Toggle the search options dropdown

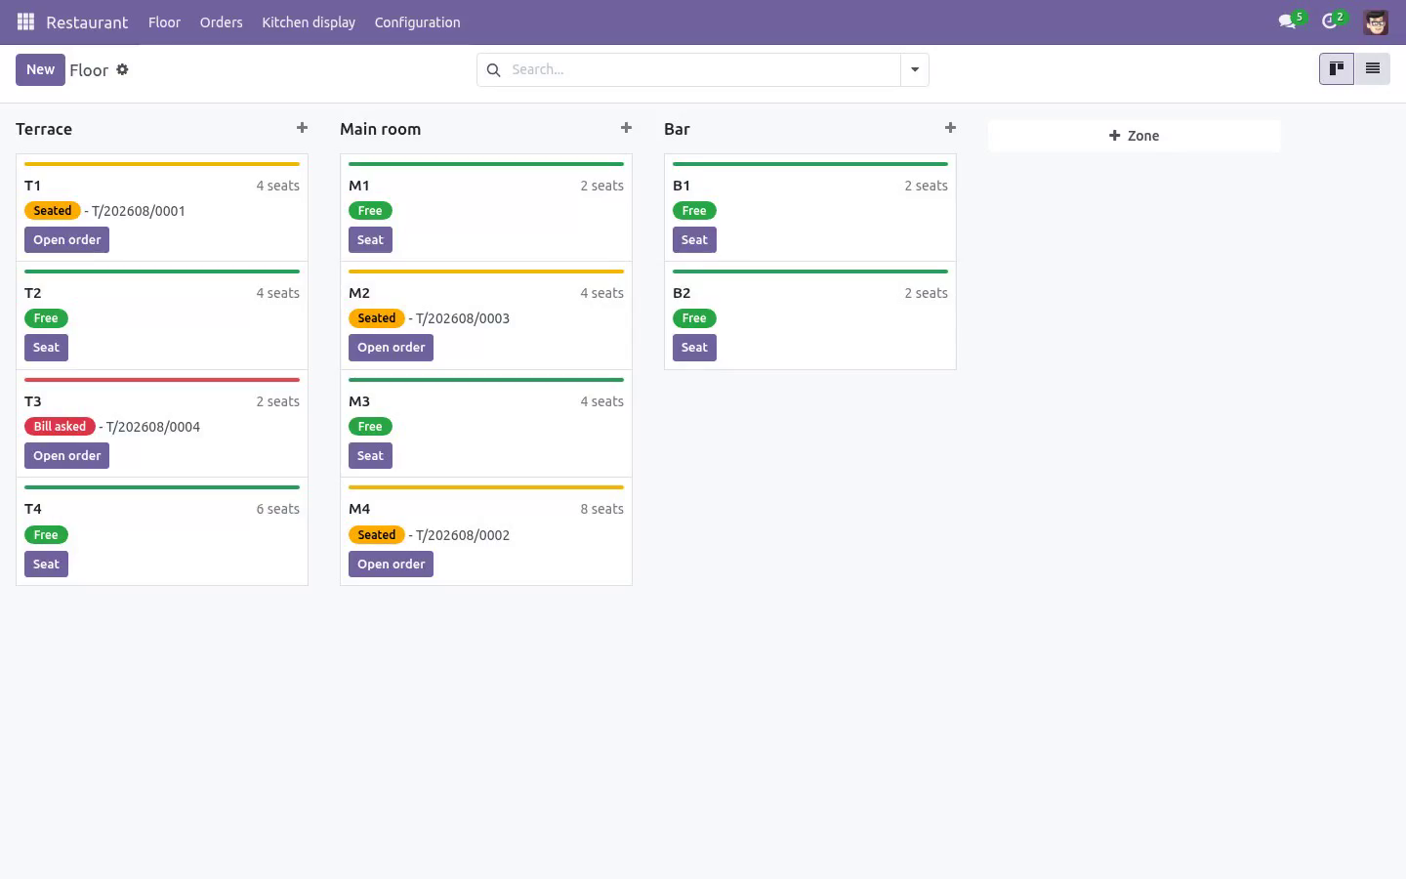point(915,69)
